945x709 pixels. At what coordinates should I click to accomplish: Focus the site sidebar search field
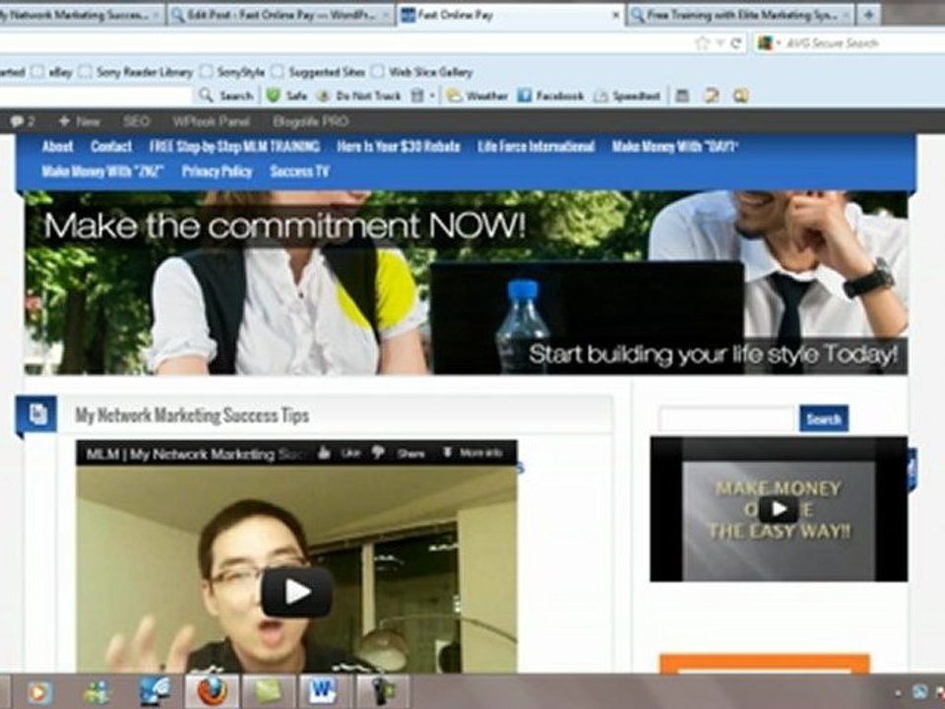726,419
